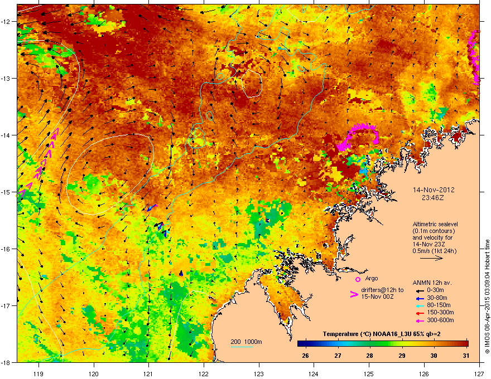
Task: Click the magenta drifters arrowhead legend symbol
Action: click(354, 294)
